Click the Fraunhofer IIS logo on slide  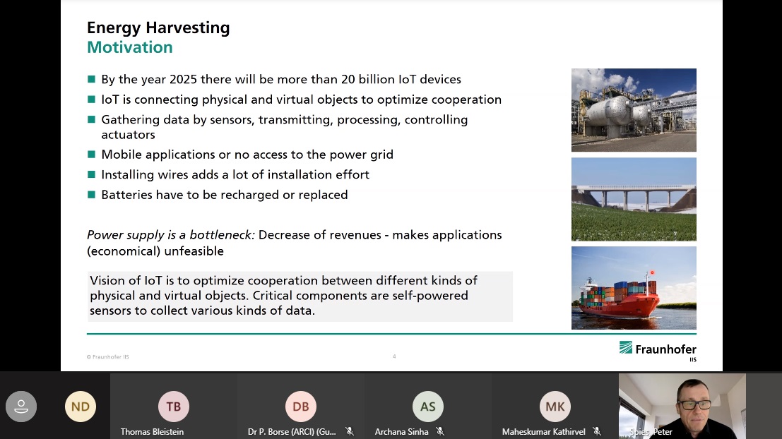click(x=657, y=350)
